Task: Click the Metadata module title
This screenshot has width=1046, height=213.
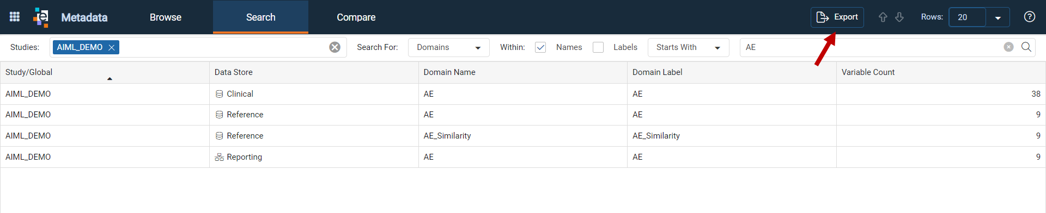Action: click(84, 17)
